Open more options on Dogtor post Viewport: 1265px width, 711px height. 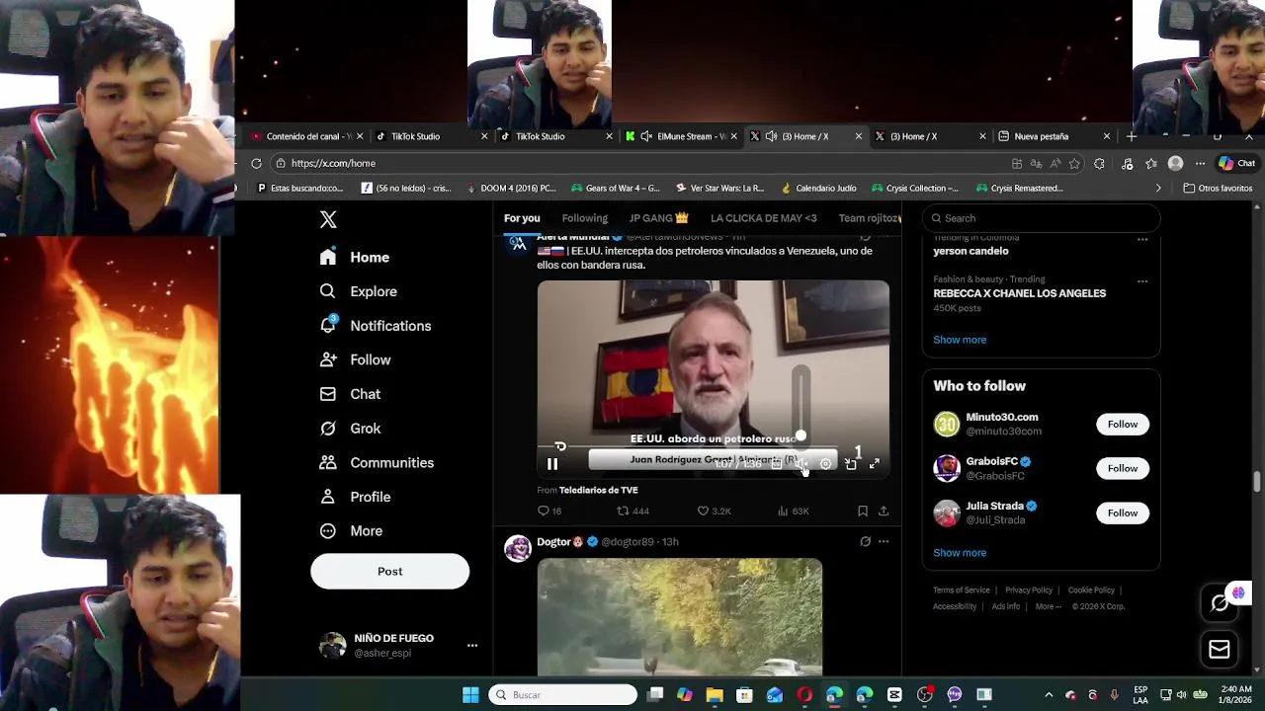[x=884, y=541]
